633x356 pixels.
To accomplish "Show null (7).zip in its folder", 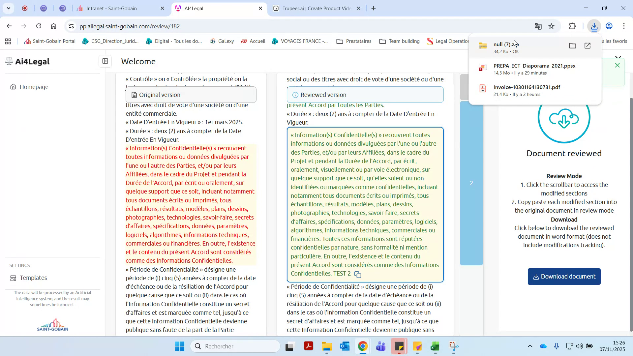I will [573, 46].
